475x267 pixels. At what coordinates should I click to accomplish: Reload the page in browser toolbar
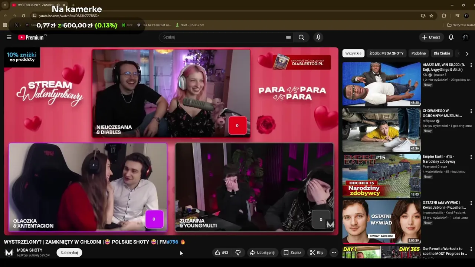click(23, 16)
